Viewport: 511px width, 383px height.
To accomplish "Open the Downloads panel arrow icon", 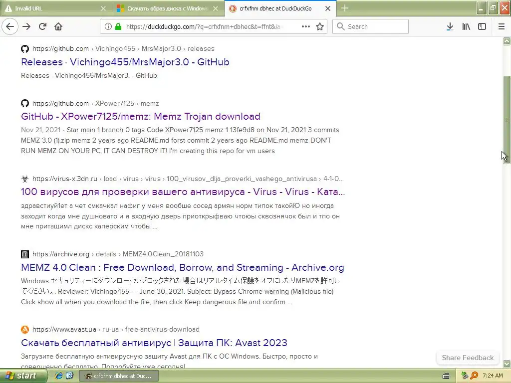I will click(x=450, y=26).
